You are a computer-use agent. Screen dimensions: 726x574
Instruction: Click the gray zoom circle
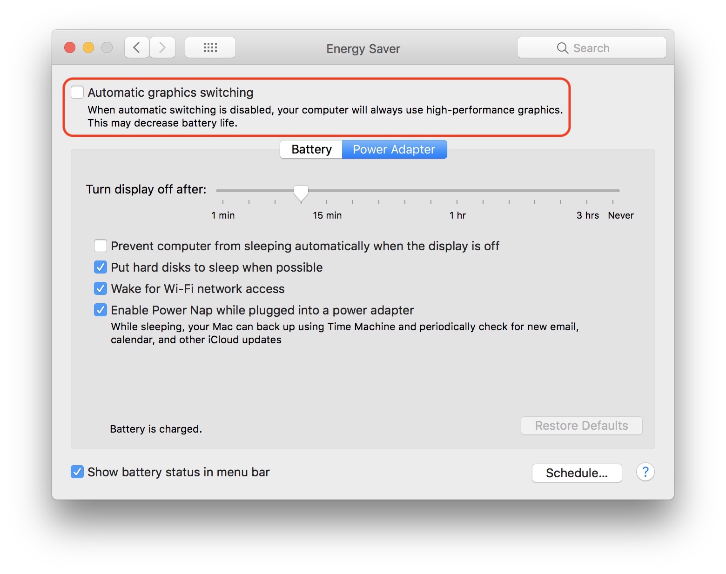107,47
